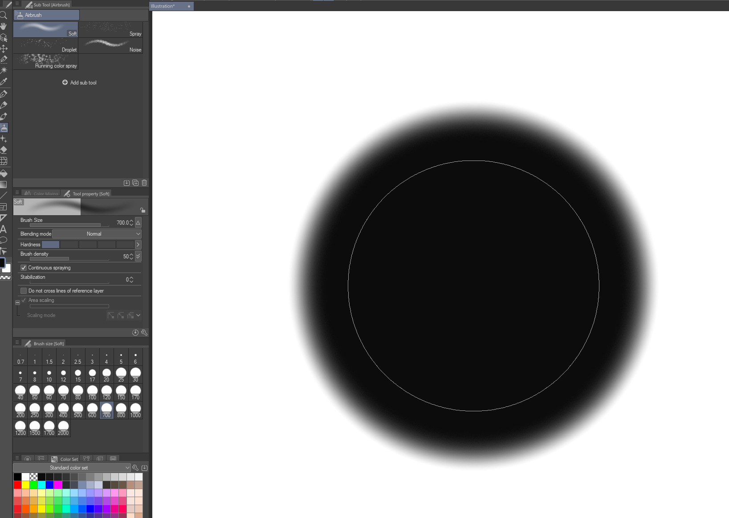The image size is (729, 518).
Task: Enable Do not cross lines of reference layer
Action: coord(24,291)
